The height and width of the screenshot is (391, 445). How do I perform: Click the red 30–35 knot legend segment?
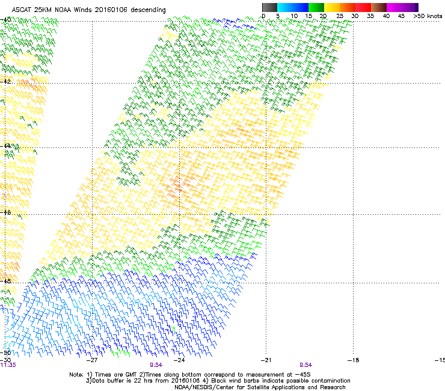363,7
